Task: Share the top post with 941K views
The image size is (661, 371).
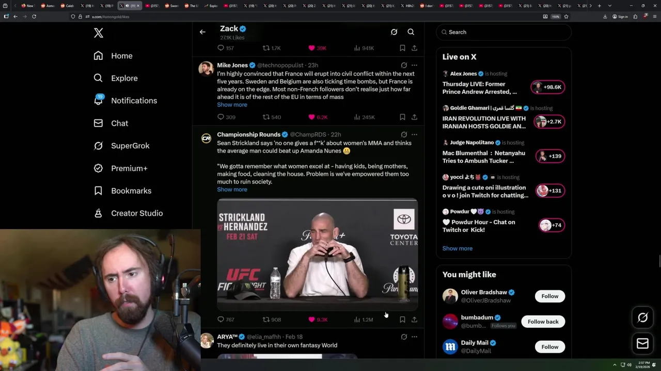Action: coord(414,48)
